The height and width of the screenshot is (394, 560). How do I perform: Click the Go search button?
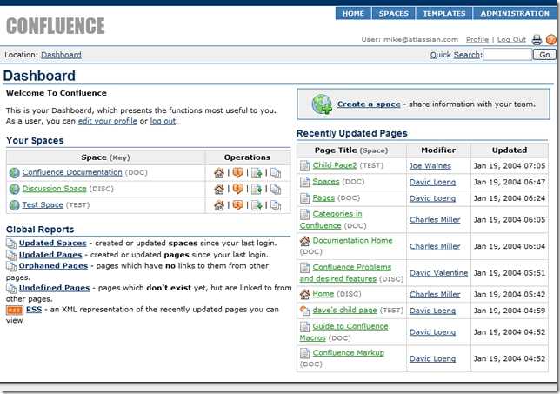544,55
